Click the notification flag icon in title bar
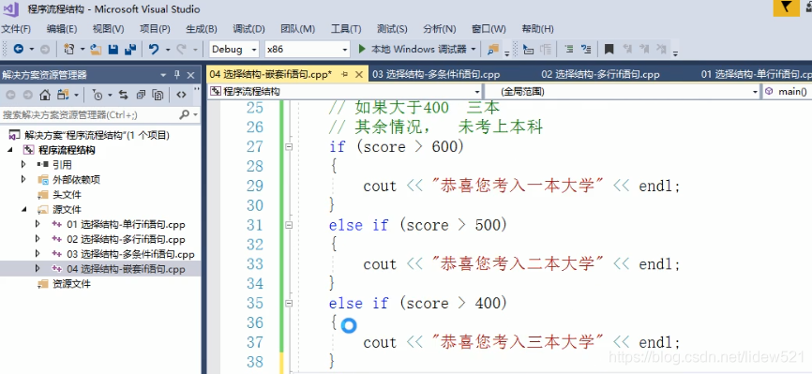This screenshot has height=374, width=812. click(786, 7)
